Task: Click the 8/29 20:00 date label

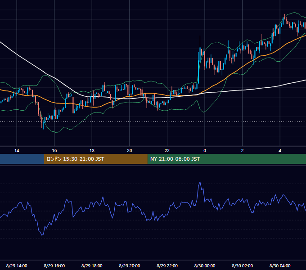Action: coord(130,265)
